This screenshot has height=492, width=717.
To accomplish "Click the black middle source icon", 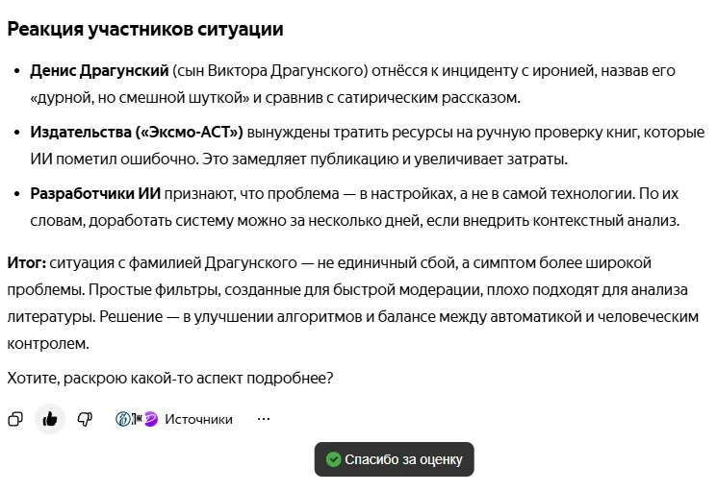I will 137,419.
